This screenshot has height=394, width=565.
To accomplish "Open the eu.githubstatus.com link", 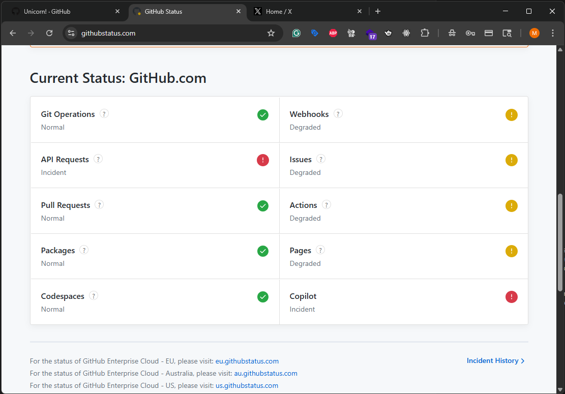I will 247,361.
